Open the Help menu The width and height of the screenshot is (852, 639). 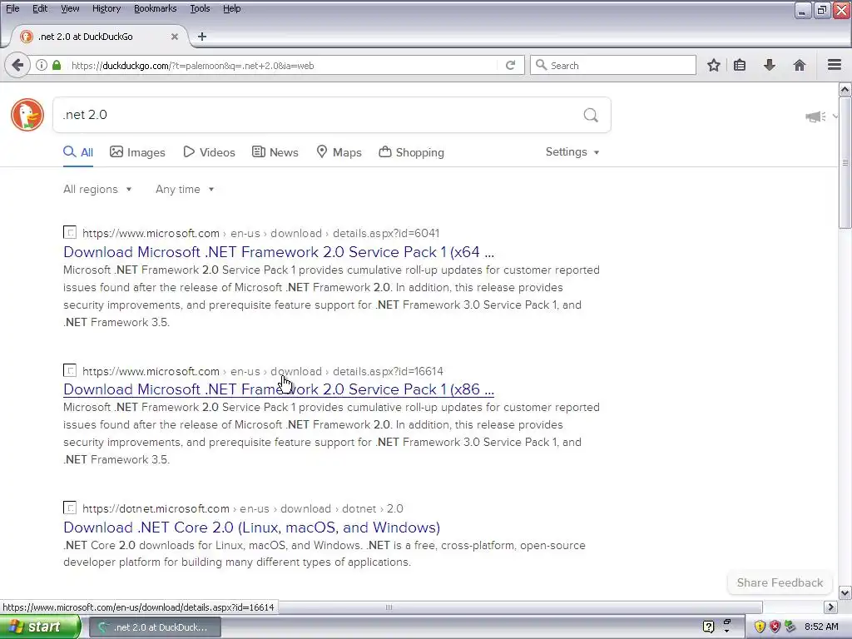[231, 8]
